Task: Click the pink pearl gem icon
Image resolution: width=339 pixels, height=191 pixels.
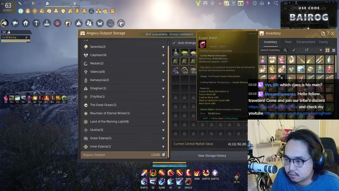Action: tap(248, 3)
